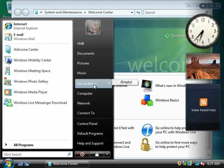Launch Windows Meeting Space icon

pos(8,71)
